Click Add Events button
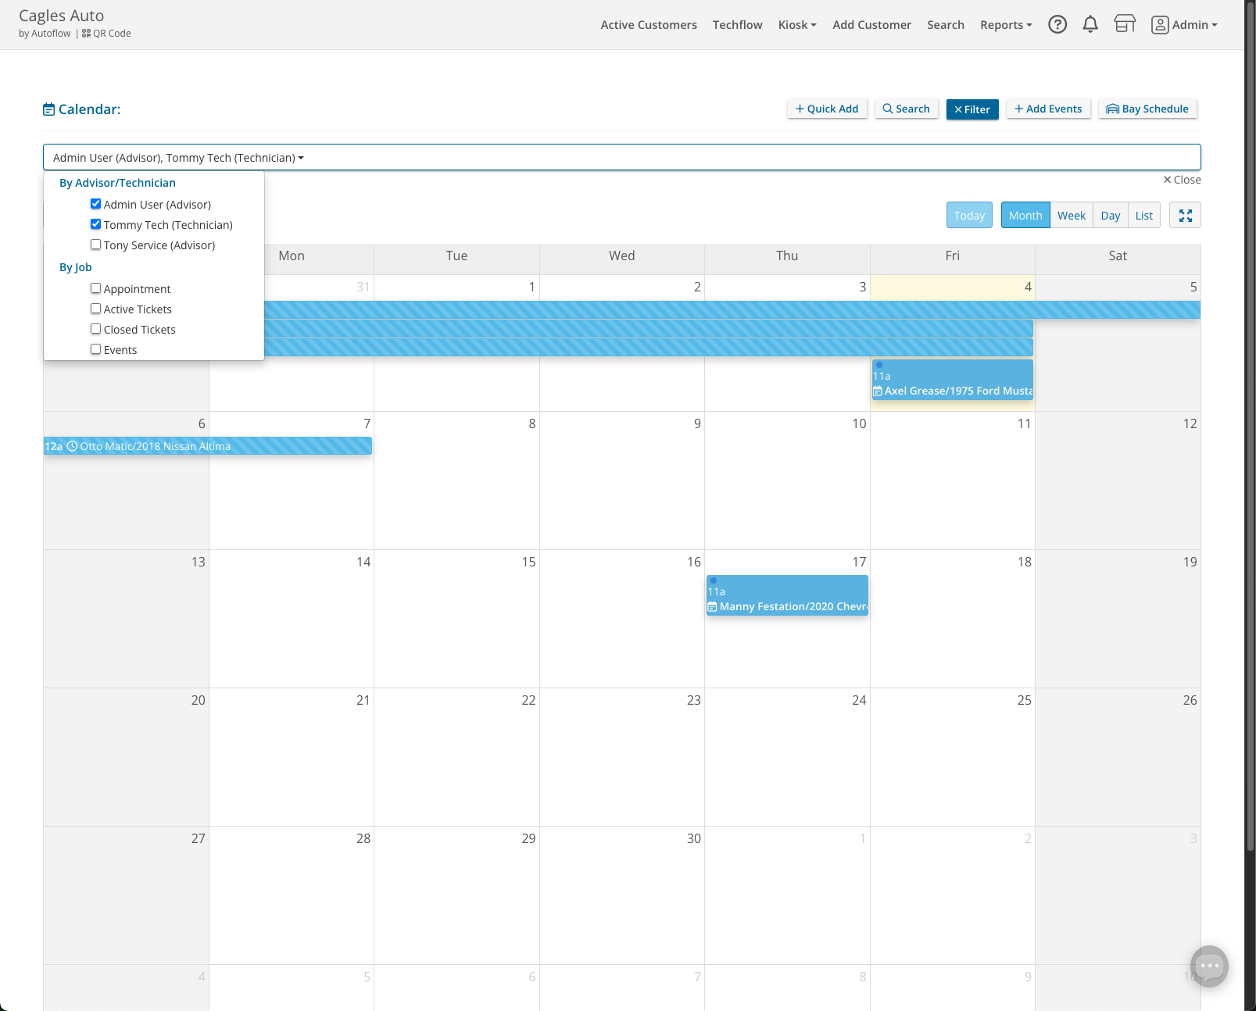The width and height of the screenshot is (1256, 1011). [x=1048, y=109]
